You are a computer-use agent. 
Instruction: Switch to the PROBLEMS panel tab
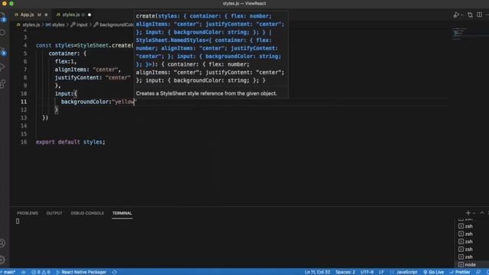tap(28, 213)
